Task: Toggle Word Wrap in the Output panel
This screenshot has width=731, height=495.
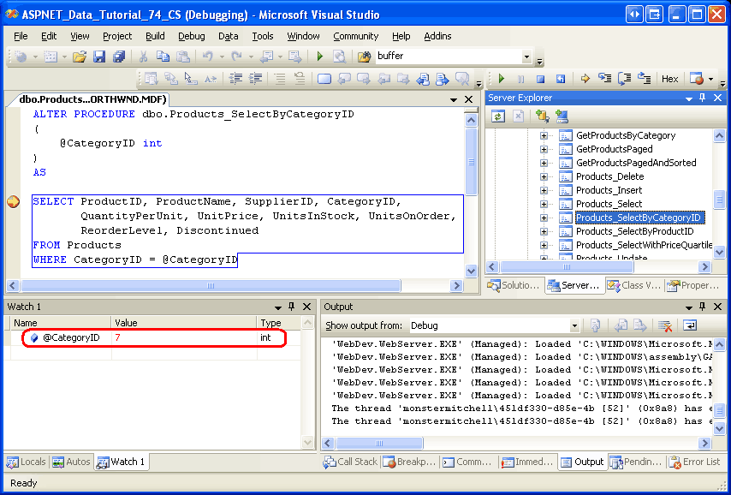Action: tap(689, 325)
